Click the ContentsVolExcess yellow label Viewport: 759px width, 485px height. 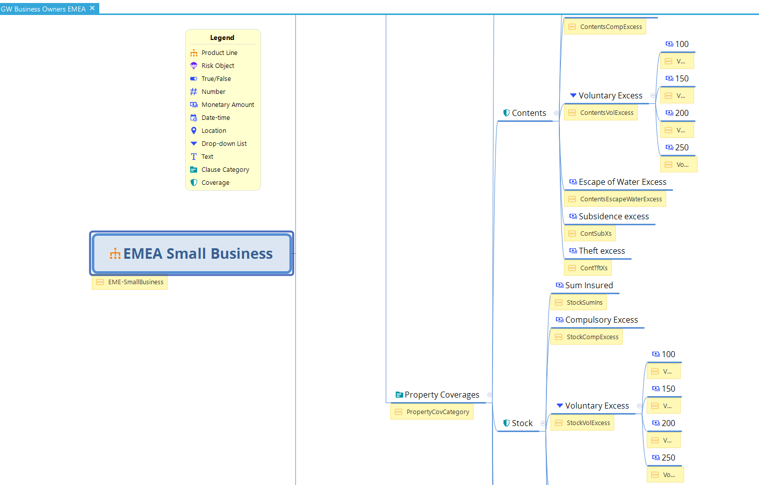click(x=606, y=113)
